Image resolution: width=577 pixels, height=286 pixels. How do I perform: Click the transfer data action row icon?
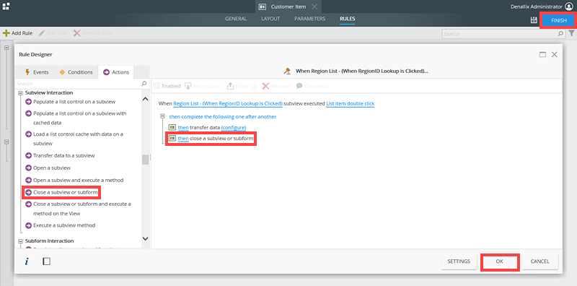coord(172,127)
